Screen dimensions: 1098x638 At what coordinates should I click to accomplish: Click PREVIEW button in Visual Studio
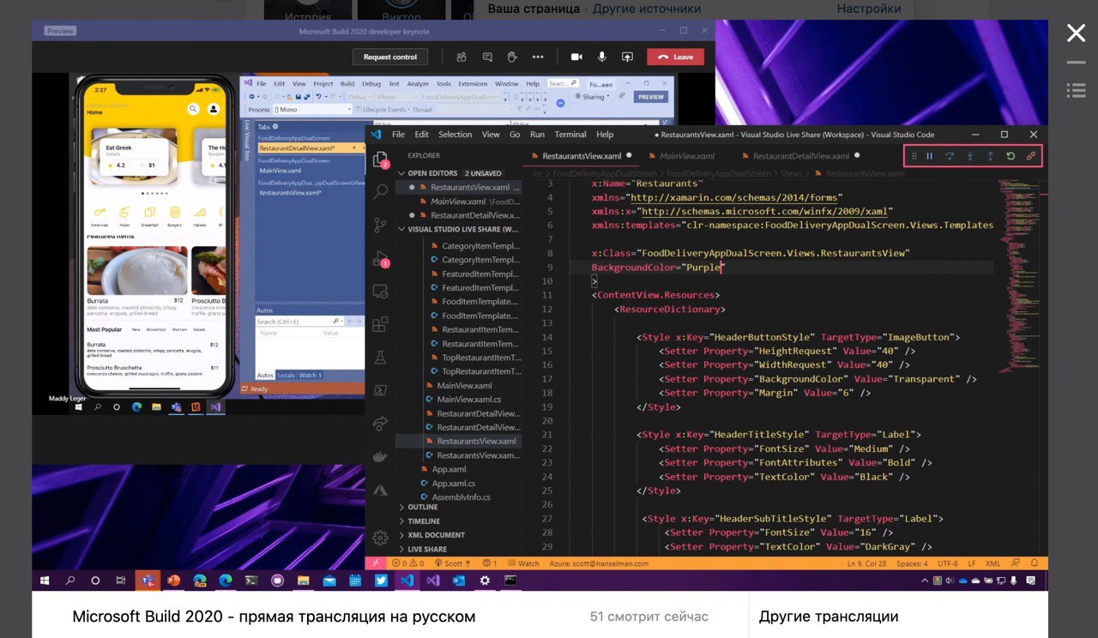pyautogui.click(x=651, y=97)
